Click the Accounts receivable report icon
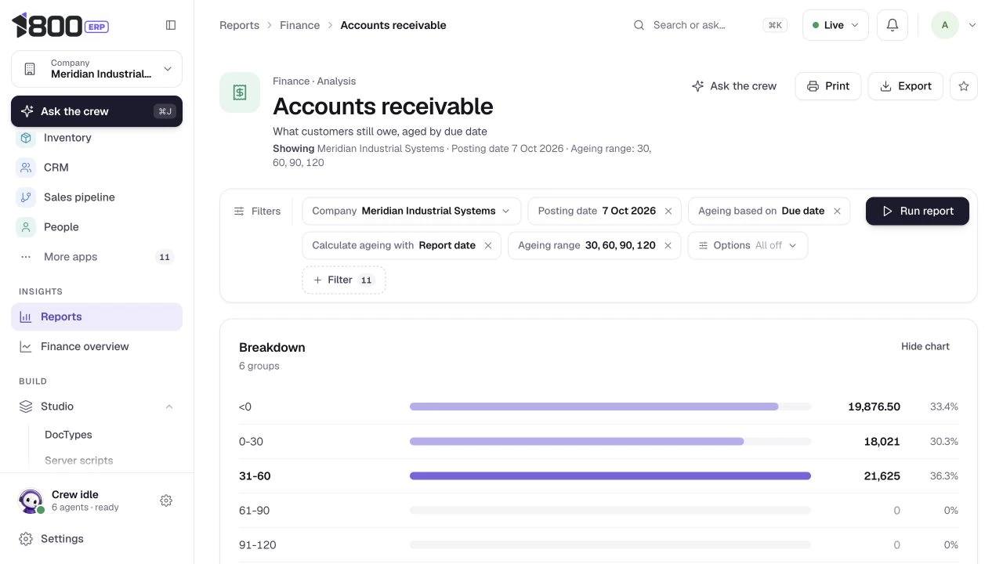Image resolution: width=1003 pixels, height=564 pixels. (240, 92)
